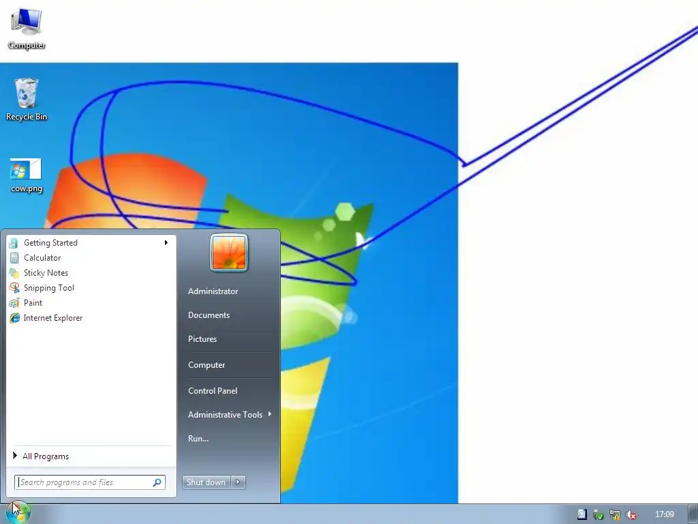Open Administrator user folder
Image resolution: width=698 pixels, height=524 pixels.
point(213,291)
